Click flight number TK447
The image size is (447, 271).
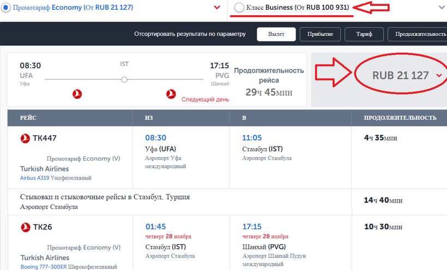point(45,138)
